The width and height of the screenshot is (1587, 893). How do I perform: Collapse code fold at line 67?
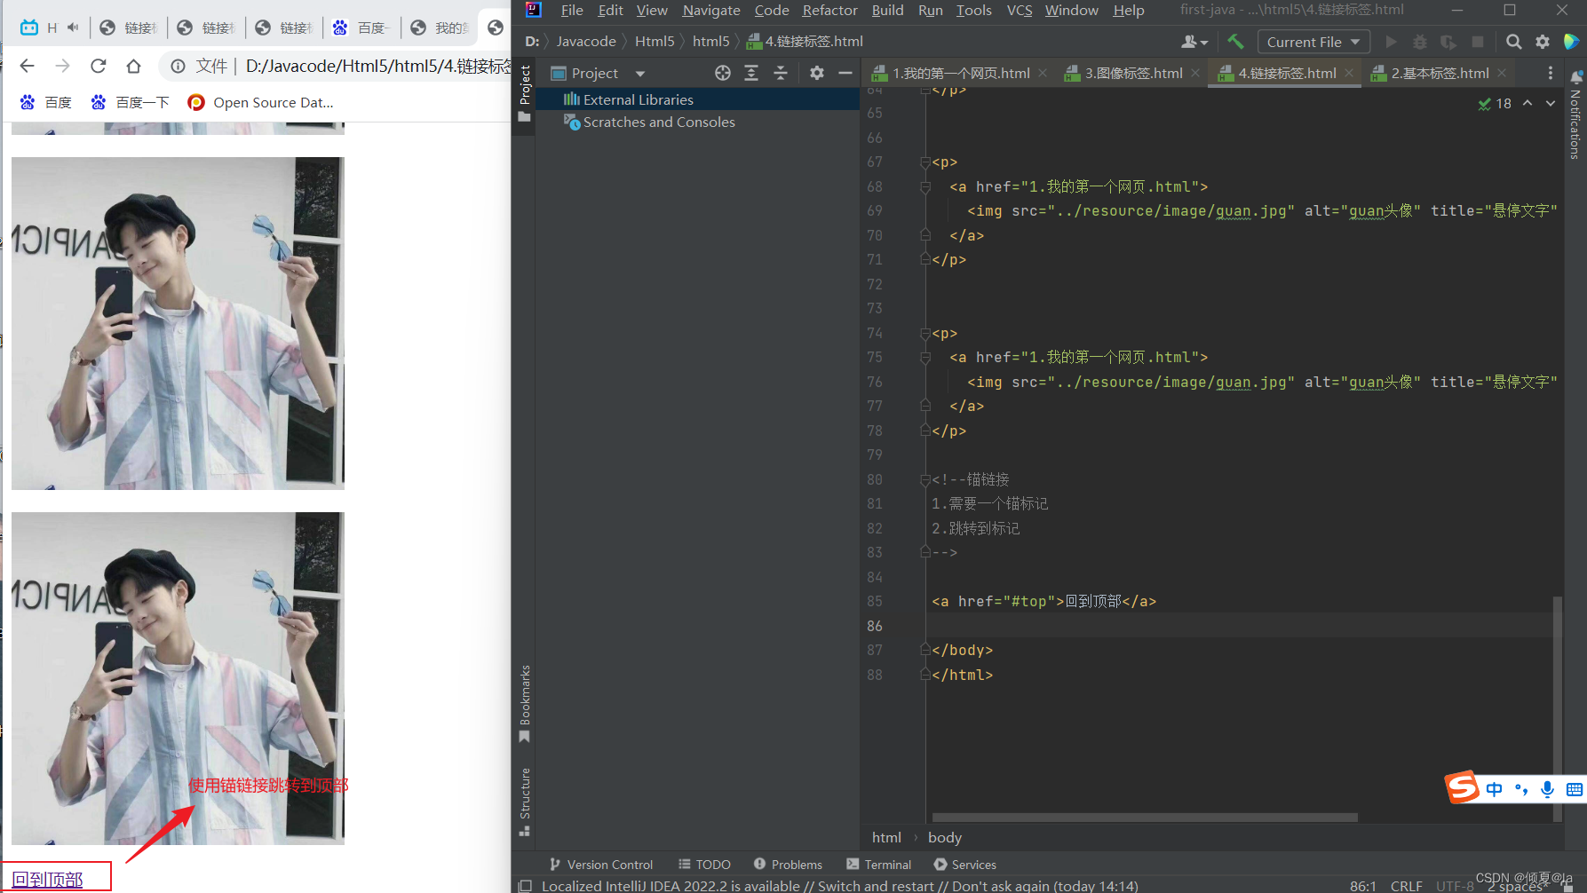click(924, 162)
